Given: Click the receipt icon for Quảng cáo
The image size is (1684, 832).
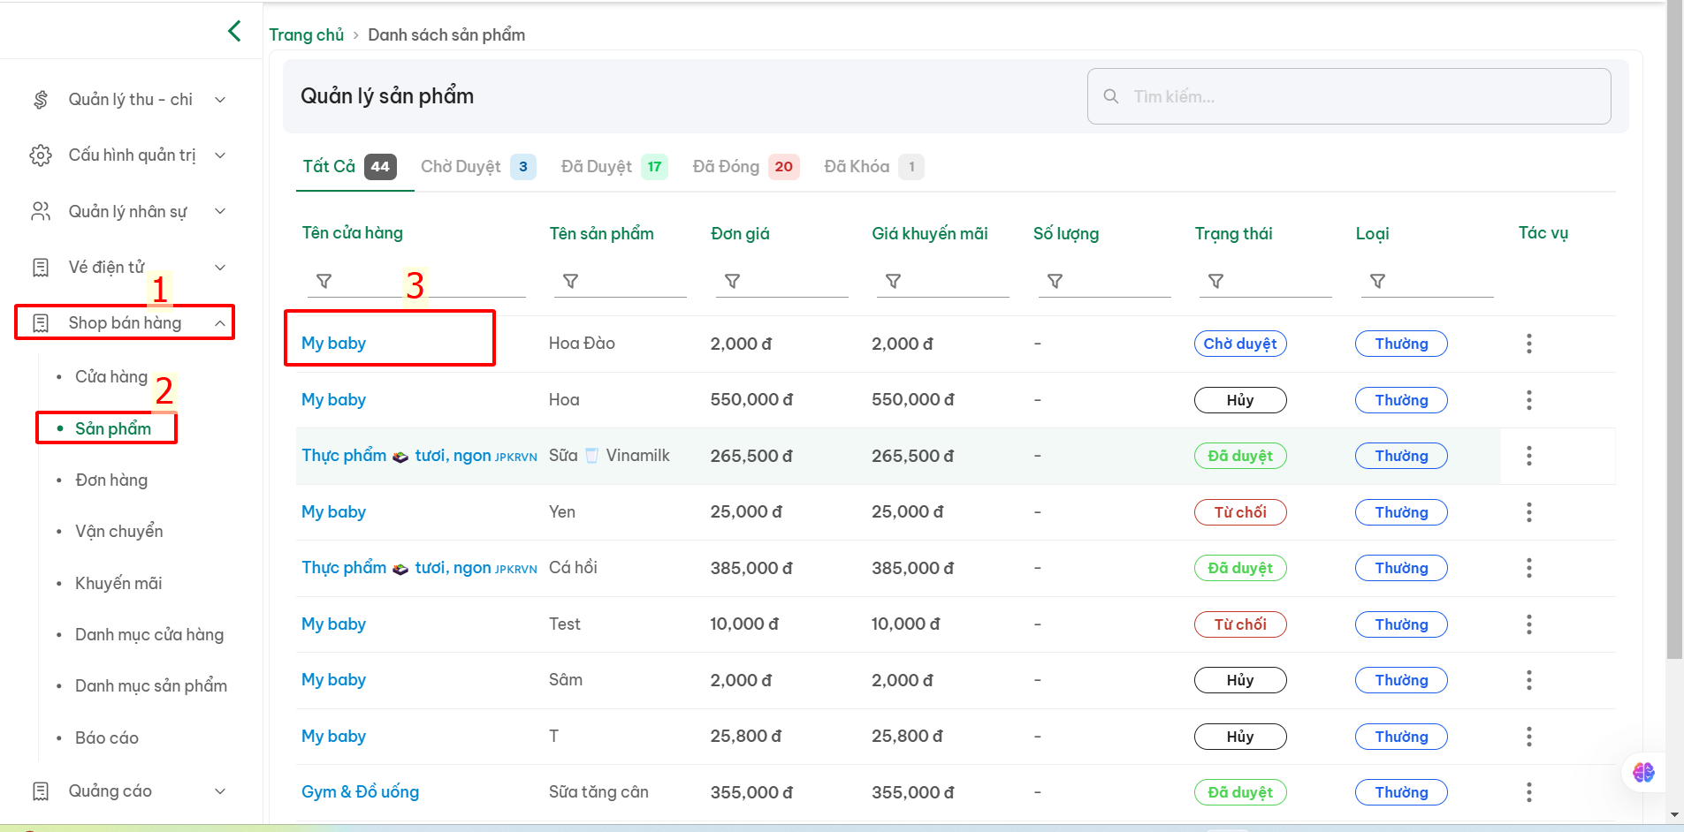Looking at the screenshot, I should coord(41,791).
